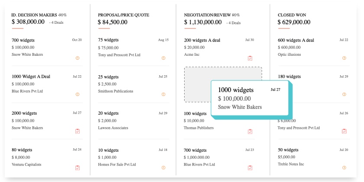Viewport: 364px width, 182px height.
Task: Click warning icon on 50 widgets Treble Notes deal
Action: tap(344, 168)
